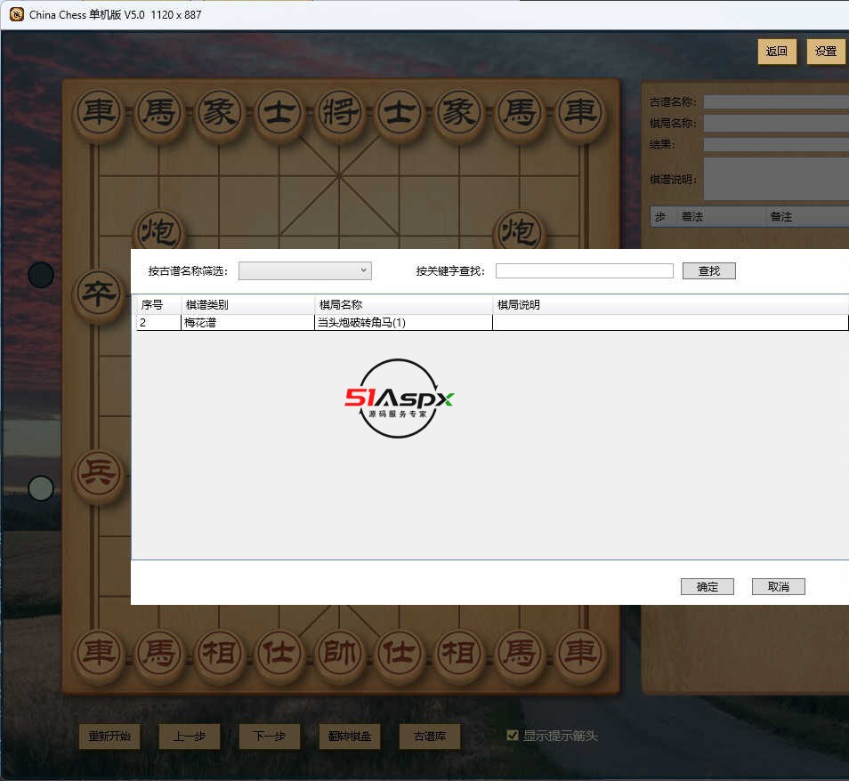The width and height of the screenshot is (849, 781).
Task: Click the 查找 search button
Action: (708, 270)
